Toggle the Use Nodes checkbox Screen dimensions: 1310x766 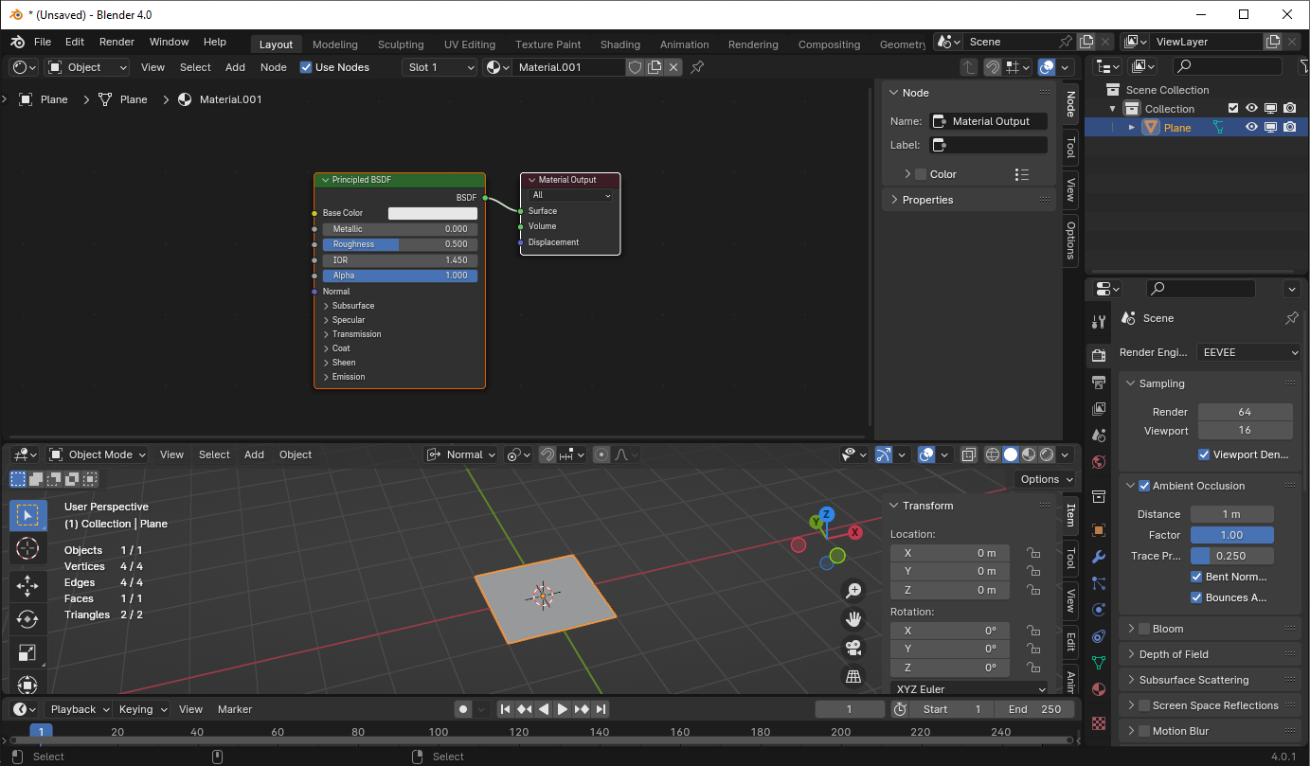pyautogui.click(x=306, y=67)
